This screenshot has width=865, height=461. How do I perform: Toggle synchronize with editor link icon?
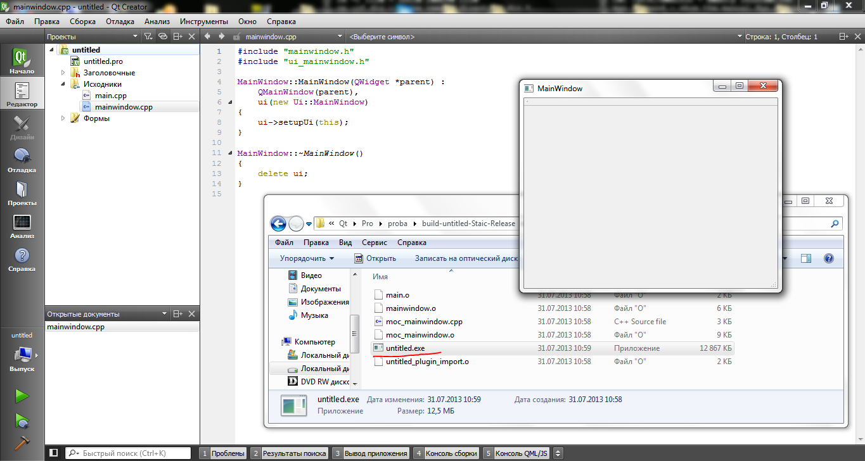tap(163, 37)
